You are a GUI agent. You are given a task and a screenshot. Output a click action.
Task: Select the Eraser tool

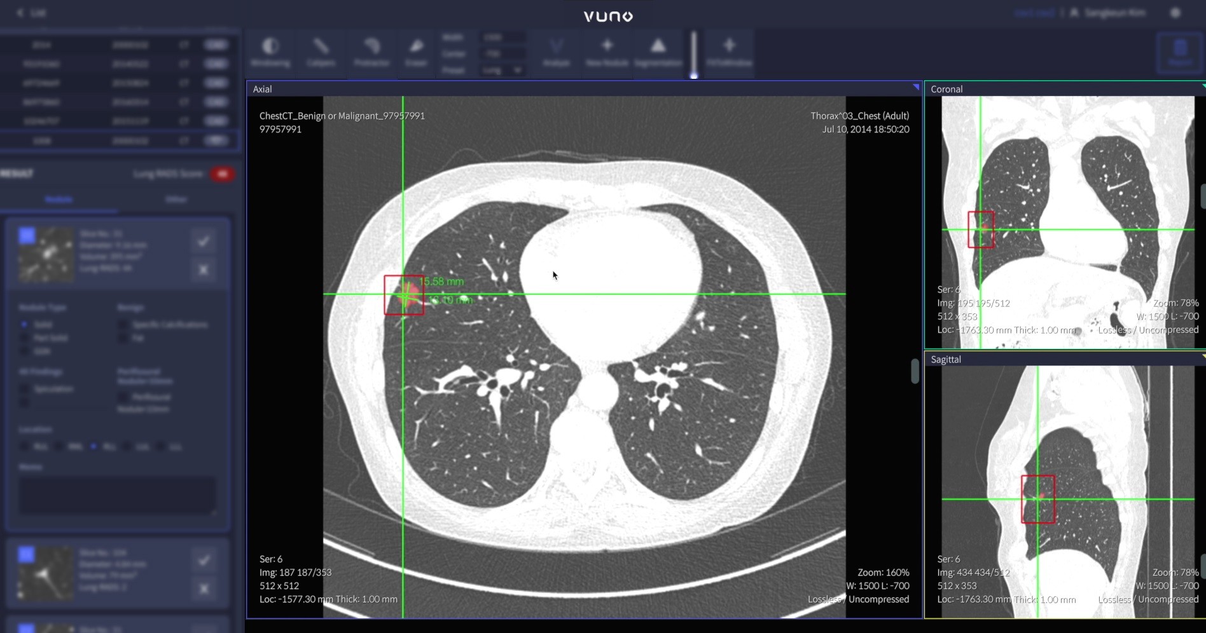415,53
